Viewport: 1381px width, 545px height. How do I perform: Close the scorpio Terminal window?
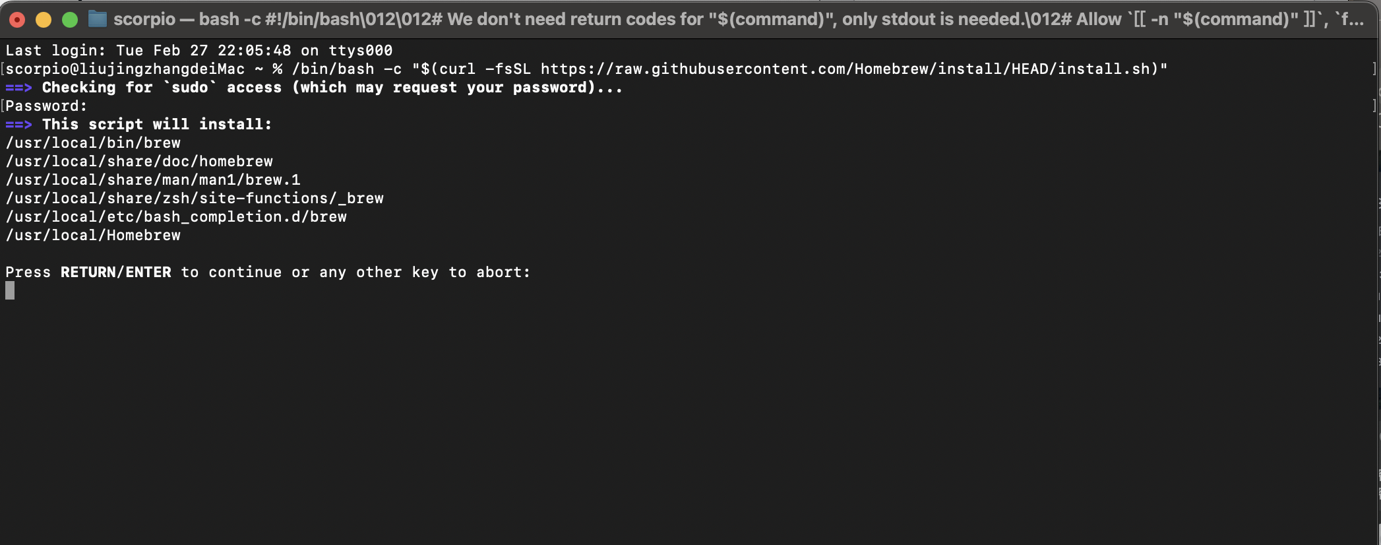click(x=18, y=20)
